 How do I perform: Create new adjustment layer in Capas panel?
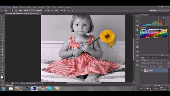click(x=156, y=85)
